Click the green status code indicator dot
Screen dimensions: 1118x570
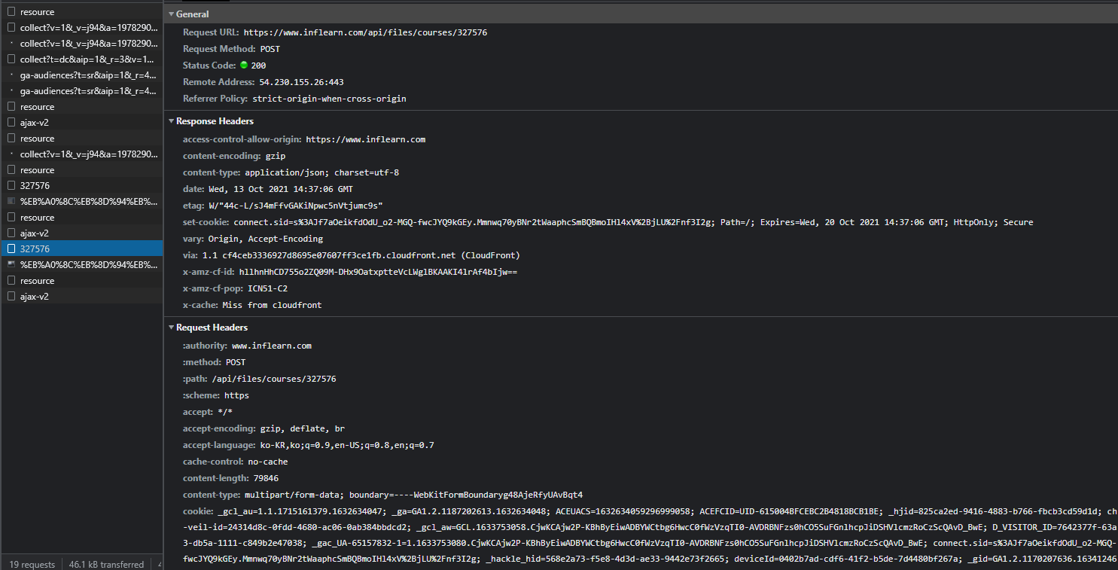[x=244, y=66]
